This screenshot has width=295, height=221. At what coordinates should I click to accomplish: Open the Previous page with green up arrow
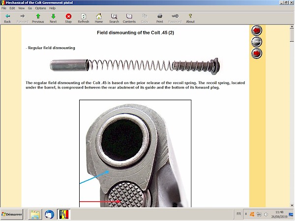click(x=38, y=18)
